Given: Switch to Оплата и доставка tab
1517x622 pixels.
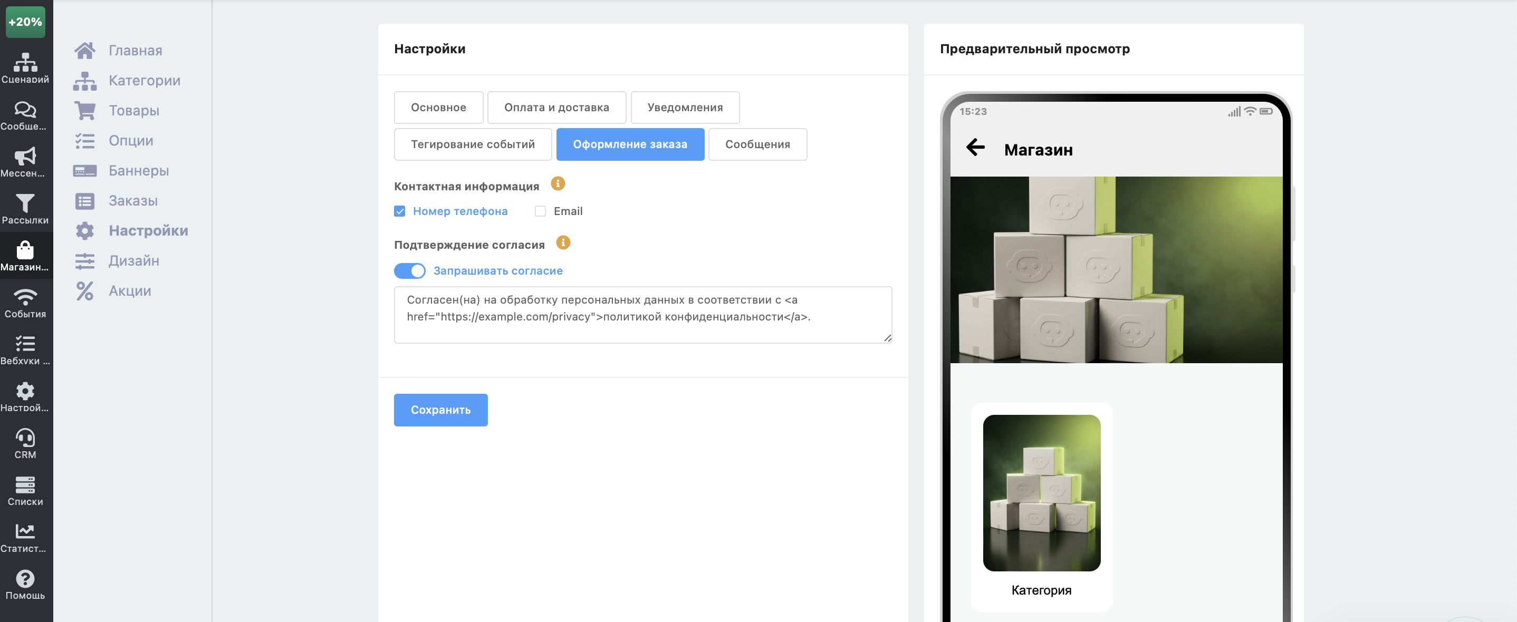Looking at the screenshot, I should pos(556,108).
